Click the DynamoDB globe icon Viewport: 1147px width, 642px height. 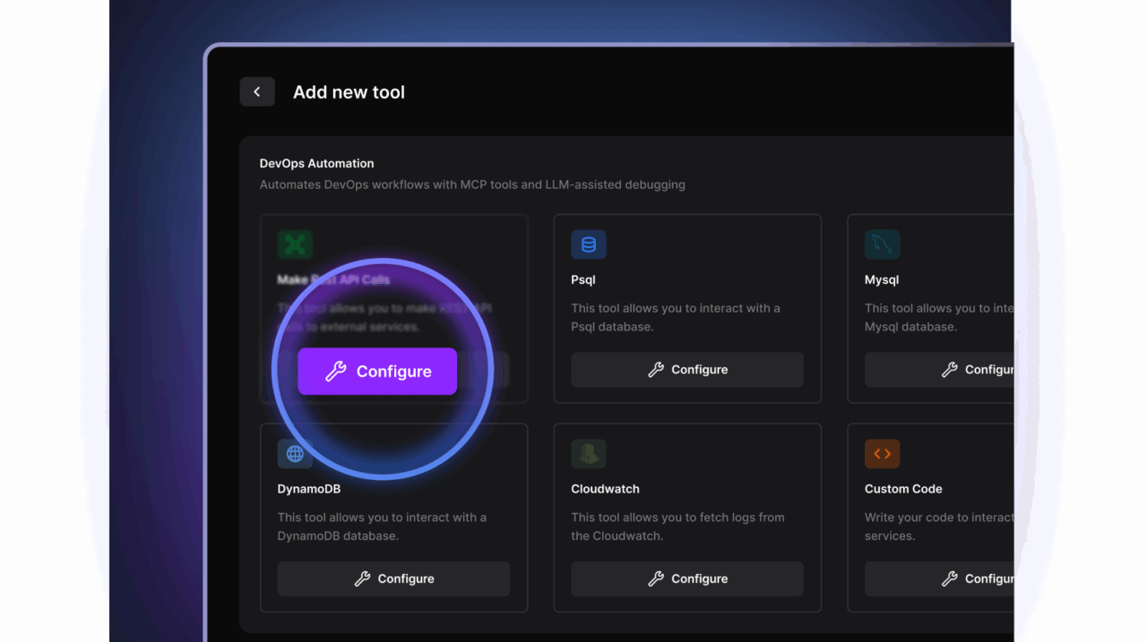295,454
